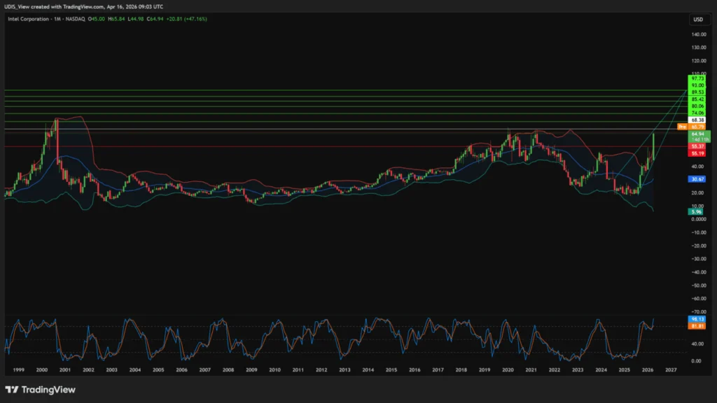The width and height of the screenshot is (717, 403).
Task: Click 2015 on the time axis
Action: [391, 369]
